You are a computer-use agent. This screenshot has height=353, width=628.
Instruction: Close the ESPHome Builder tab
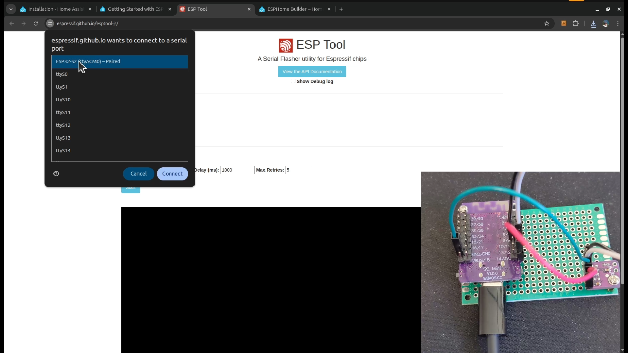(x=329, y=9)
